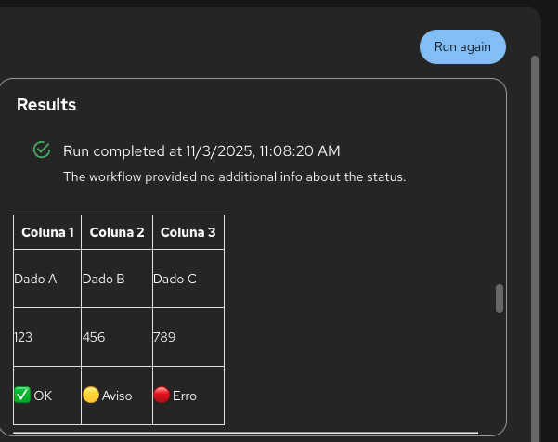Click the red Erro circle icon
This screenshot has height=442, width=558.
click(x=162, y=396)
